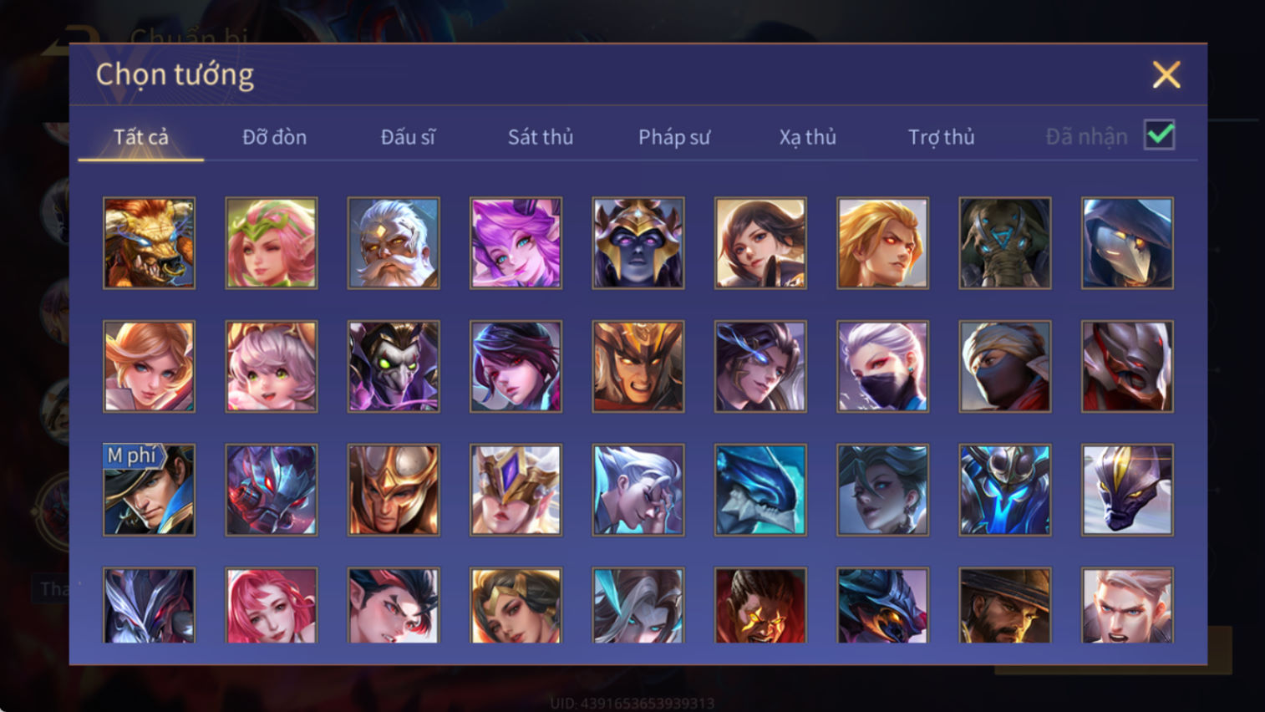Pick the cowboy hat bearded hero
Screen dimensions: 1265x712
[1005, 606]
